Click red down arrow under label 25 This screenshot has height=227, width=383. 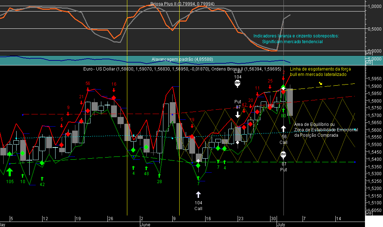click(x=270, y=87)
